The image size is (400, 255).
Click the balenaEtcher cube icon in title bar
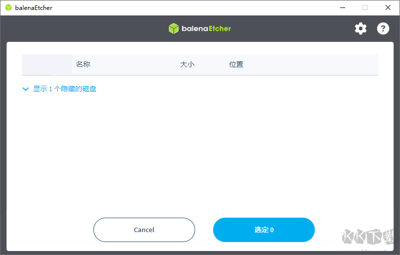8,7
